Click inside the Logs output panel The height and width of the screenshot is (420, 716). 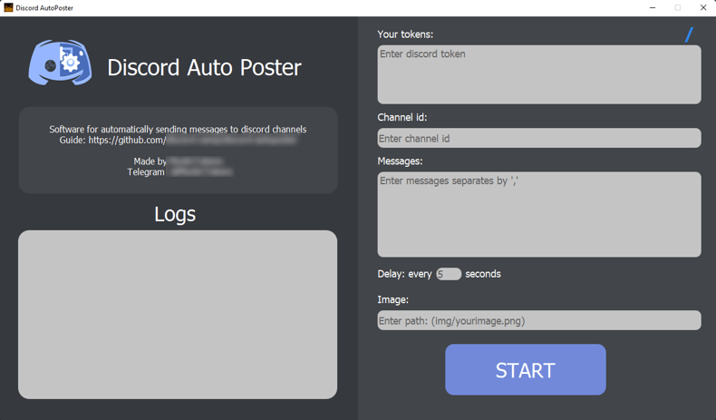pyautogui.click(x=178, y=314)
